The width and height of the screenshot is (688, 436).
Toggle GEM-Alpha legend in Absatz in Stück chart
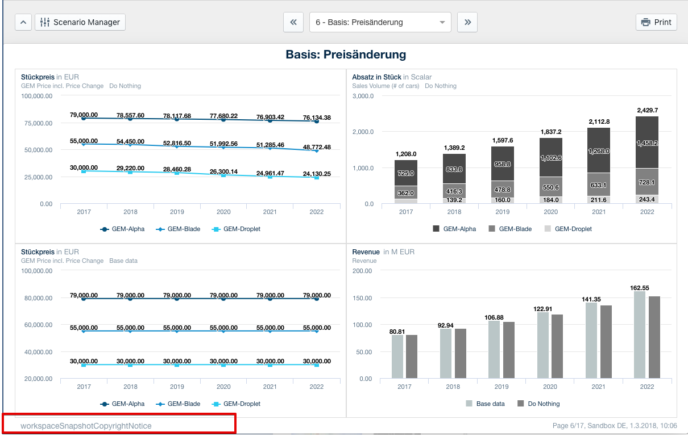454,229
